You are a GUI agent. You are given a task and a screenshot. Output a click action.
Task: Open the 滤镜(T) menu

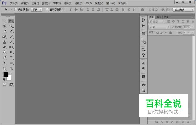(78, 3)
